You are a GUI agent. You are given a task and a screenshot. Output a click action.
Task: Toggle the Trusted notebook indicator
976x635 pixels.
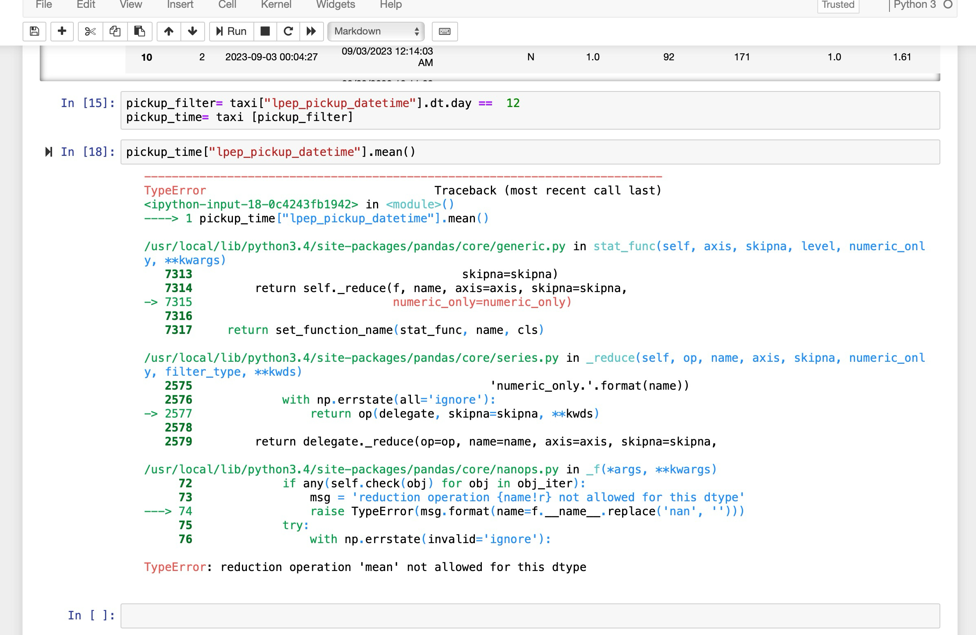(x=838, y=5)
